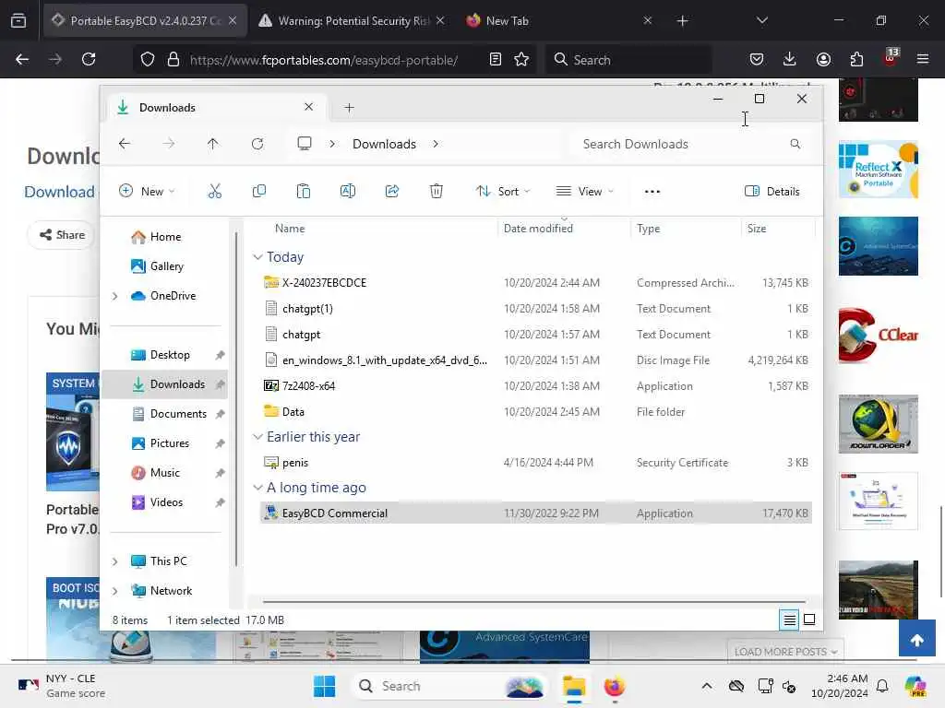
Task: Open the Sort dropdown menu
Action: [x=503, y=192]
